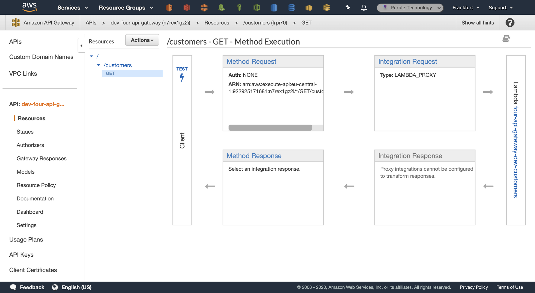Open the Method Request link

pos(251,61)
